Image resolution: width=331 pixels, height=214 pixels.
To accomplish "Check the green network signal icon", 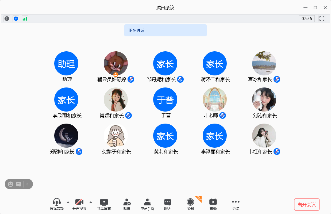I will (25, 18).
